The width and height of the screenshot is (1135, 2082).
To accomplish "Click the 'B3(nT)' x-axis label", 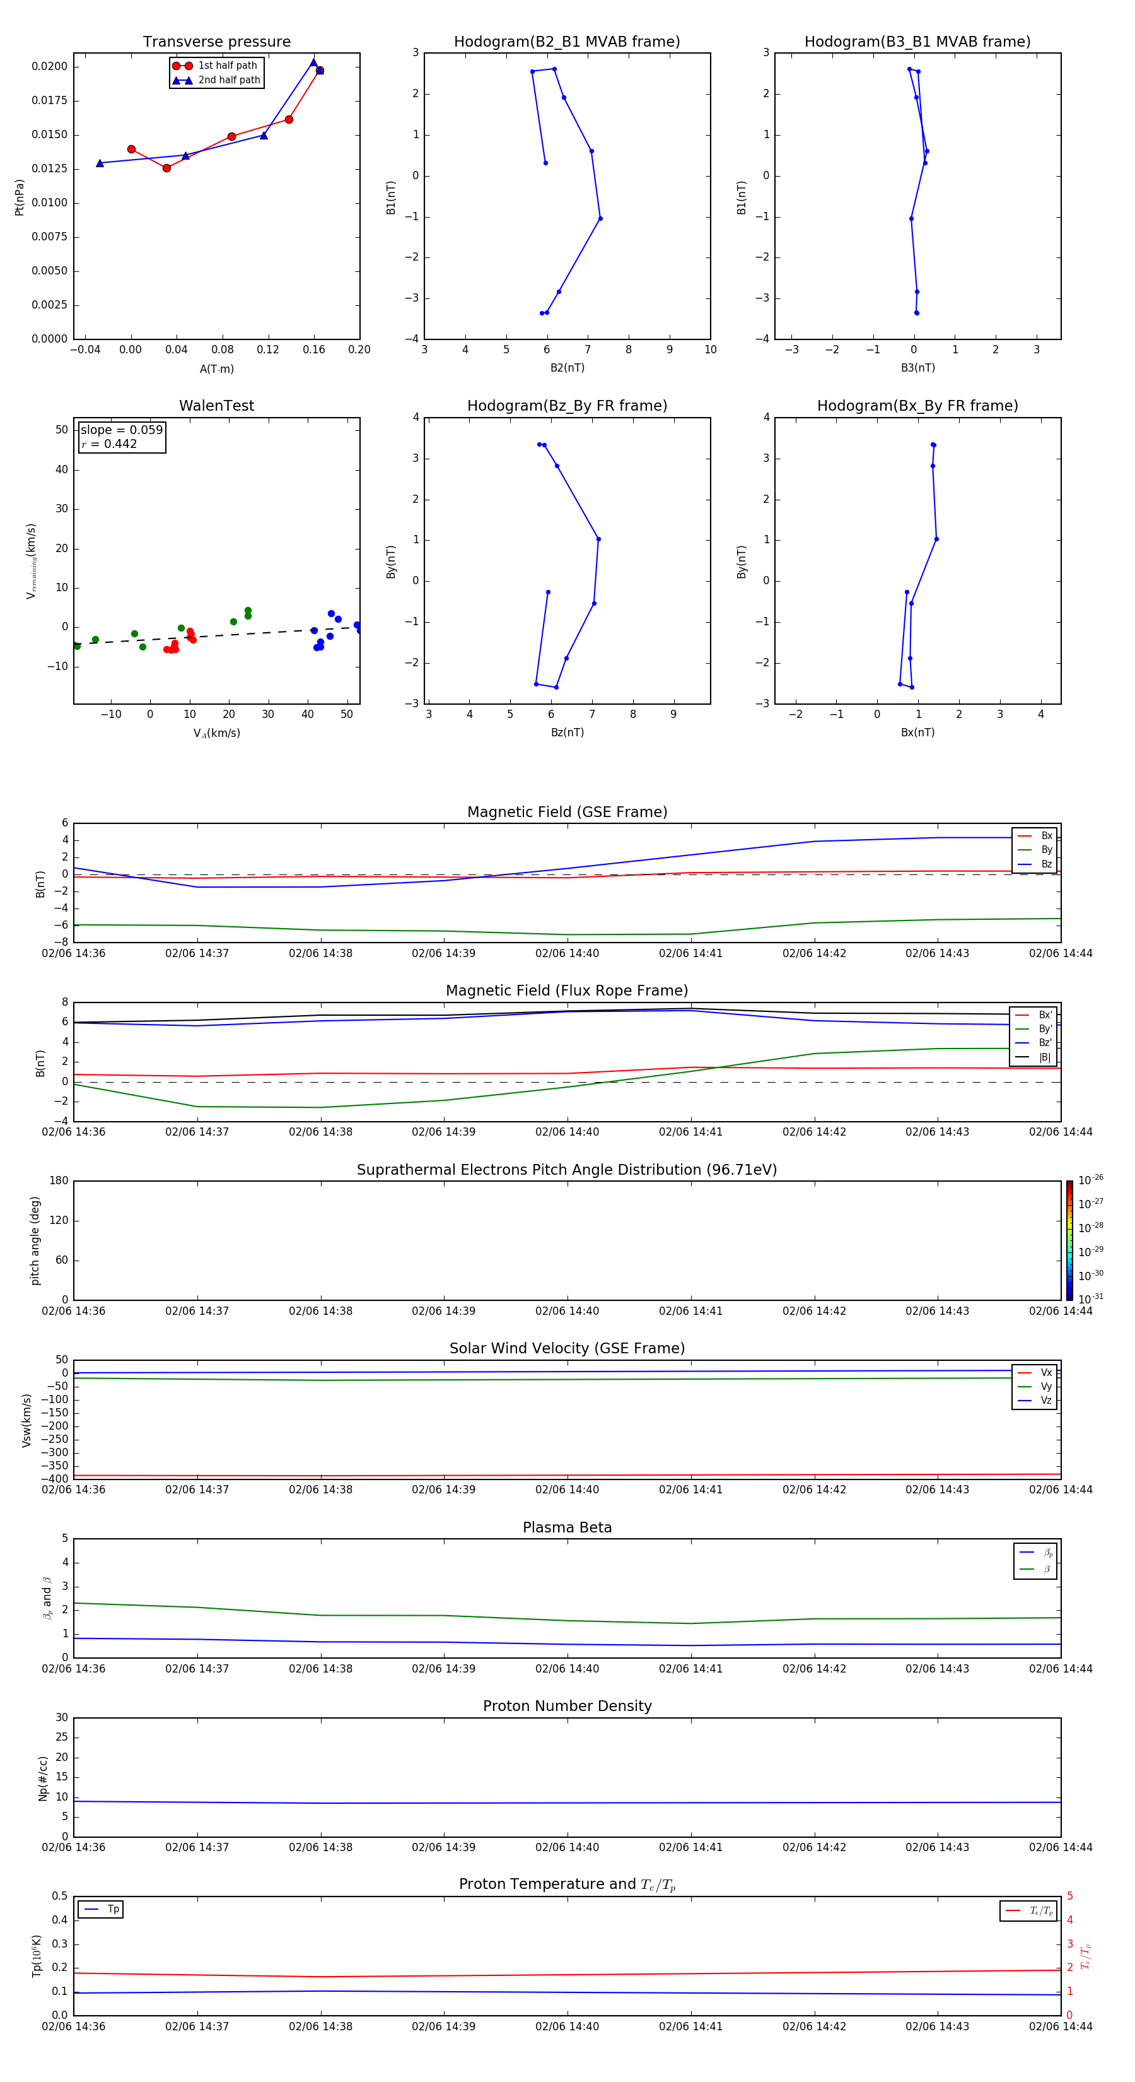I will (x=917, y=368).
